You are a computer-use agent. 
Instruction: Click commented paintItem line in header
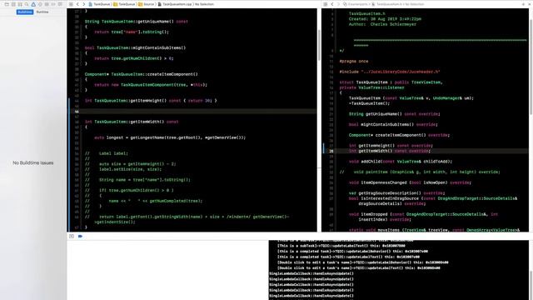coord(420,172)
